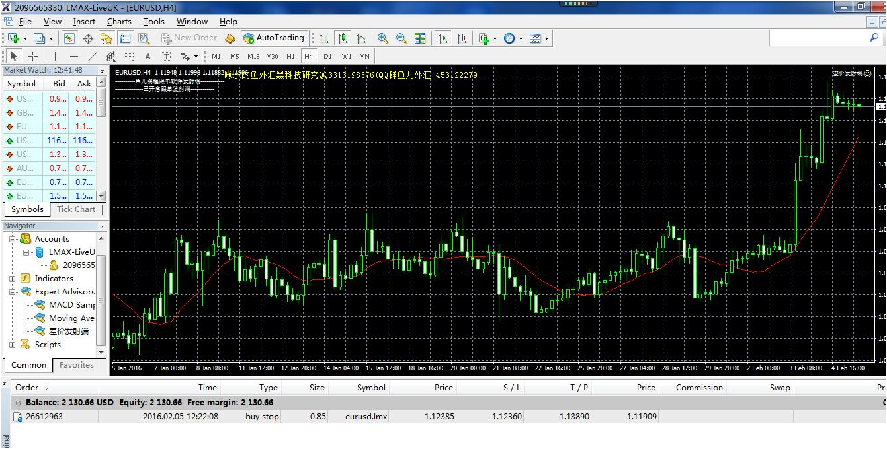Viewport: 887px width, 449px height.
Task: Open the Profiles icon
Action: (x=39, y=38)
